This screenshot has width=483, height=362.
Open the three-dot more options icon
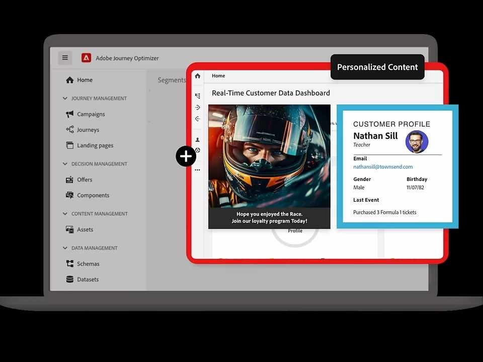pyautogui.click(x=198, y=170)
